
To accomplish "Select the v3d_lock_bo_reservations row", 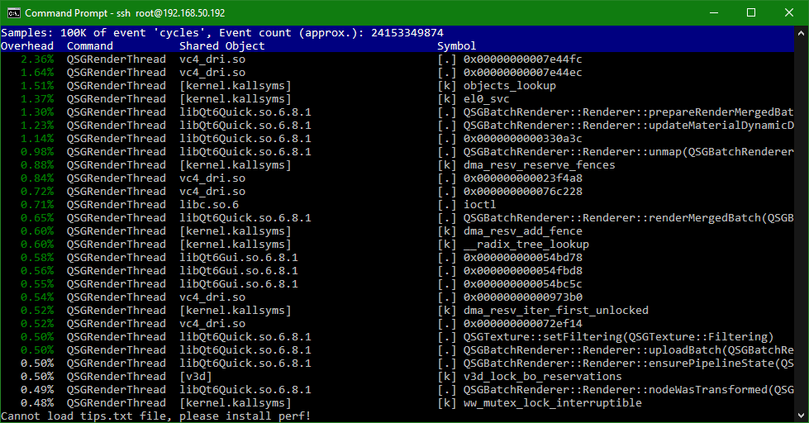I will [x=397, y=377].
